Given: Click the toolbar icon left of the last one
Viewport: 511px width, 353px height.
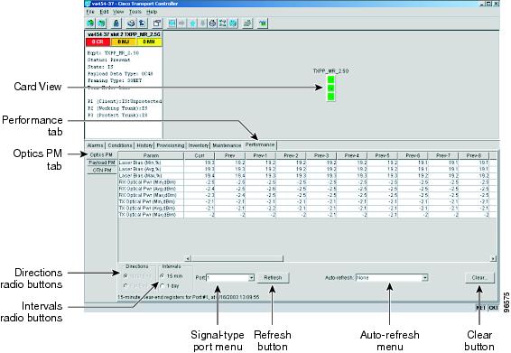Looking at the screenshot, I should pos(247,23).
